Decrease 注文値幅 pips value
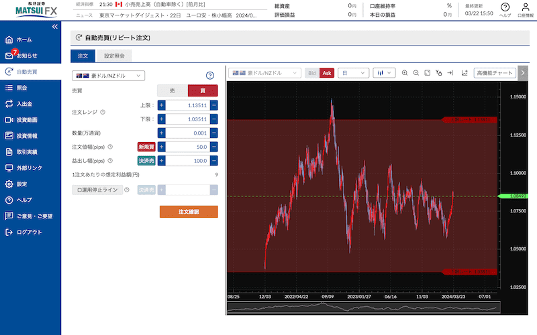The image size is (537, 335). 214,147
